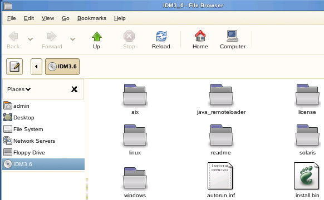The height and width of the screenshot is (200, 324).
Task: Select admin in the Places sidebar
Action: click(x=43, y=106)
